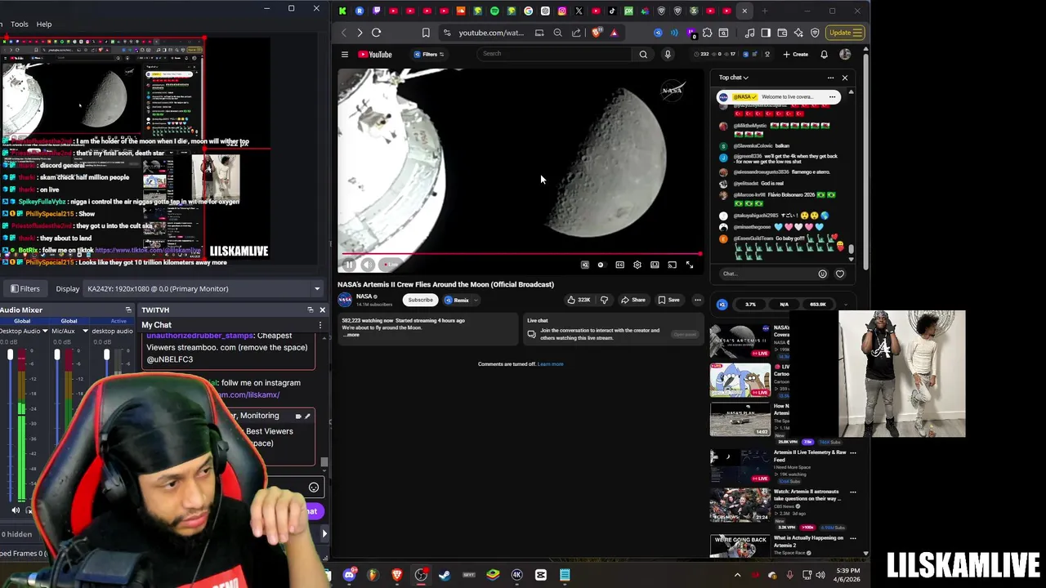Screen dimensions: 1046x588
Task: Go forward in the browser
Action: point(360,33)
